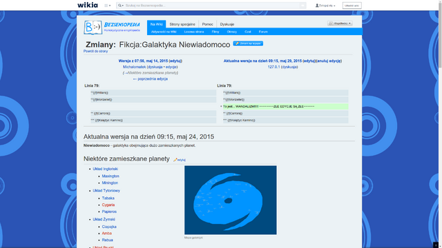Open the Strony specjalne tab

(x=182, y=24)
